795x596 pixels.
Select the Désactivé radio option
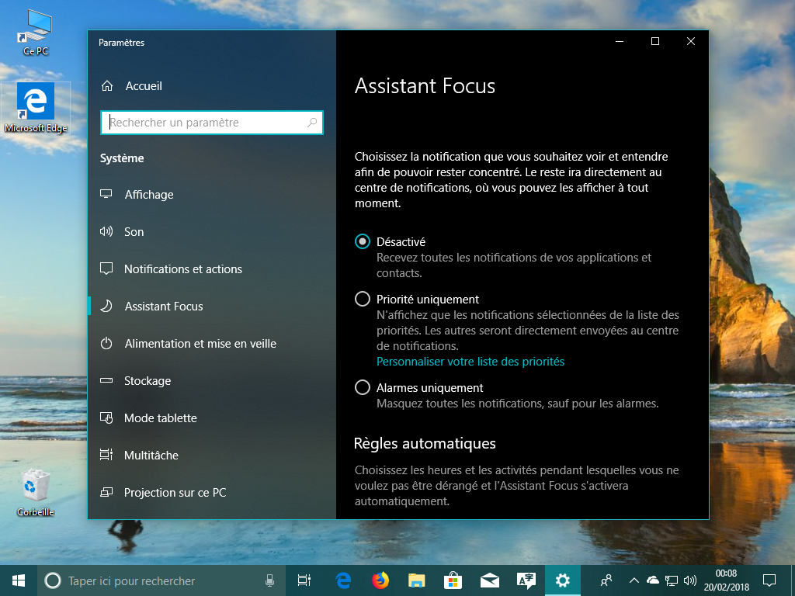[363, 242]
